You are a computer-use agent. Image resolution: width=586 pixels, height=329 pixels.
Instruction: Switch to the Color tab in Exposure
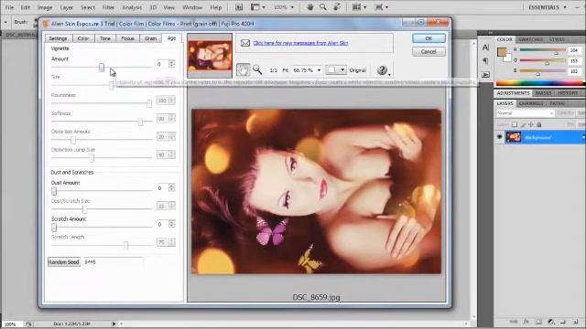[x=83, y=38]
